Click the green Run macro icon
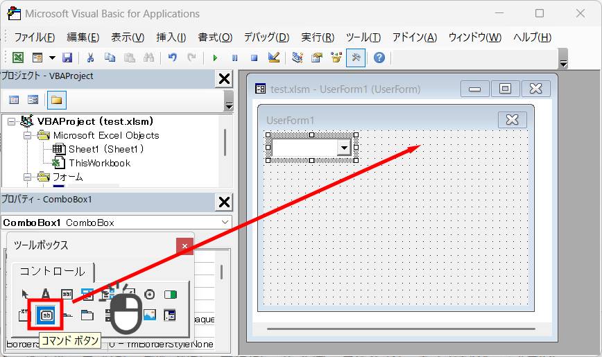 coord(215,58)
